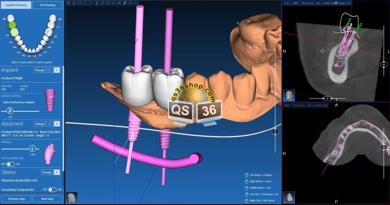The width and height of the screenshot is (390, 205).
Task: Remove the implant with the X button
Action: [49, 70]
